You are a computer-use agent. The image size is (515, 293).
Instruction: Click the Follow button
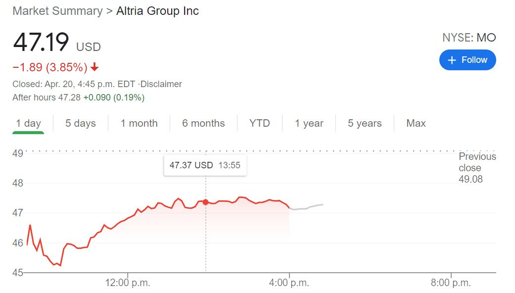pyautogui.click(x=468, y=60)
